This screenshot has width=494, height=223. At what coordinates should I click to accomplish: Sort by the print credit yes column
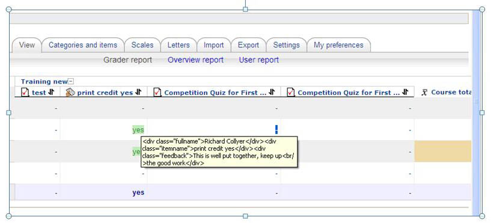138,93
